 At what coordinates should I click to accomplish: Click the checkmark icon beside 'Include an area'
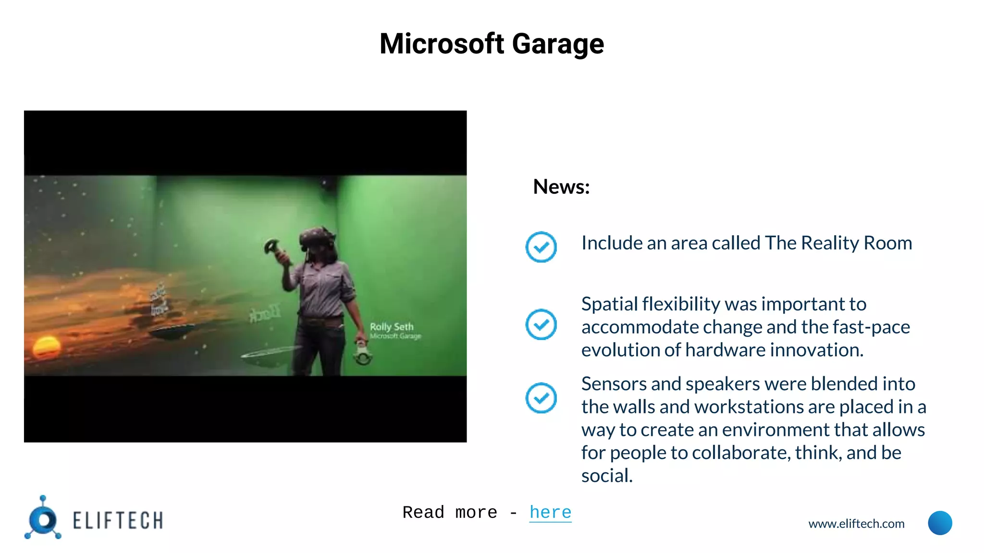coord(541,247)
